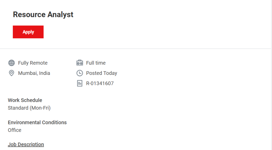The width and height of the screenshot is (272, 150).
Task: Click the 'Environmental Conditions' heading
Action: coord(37,122)
